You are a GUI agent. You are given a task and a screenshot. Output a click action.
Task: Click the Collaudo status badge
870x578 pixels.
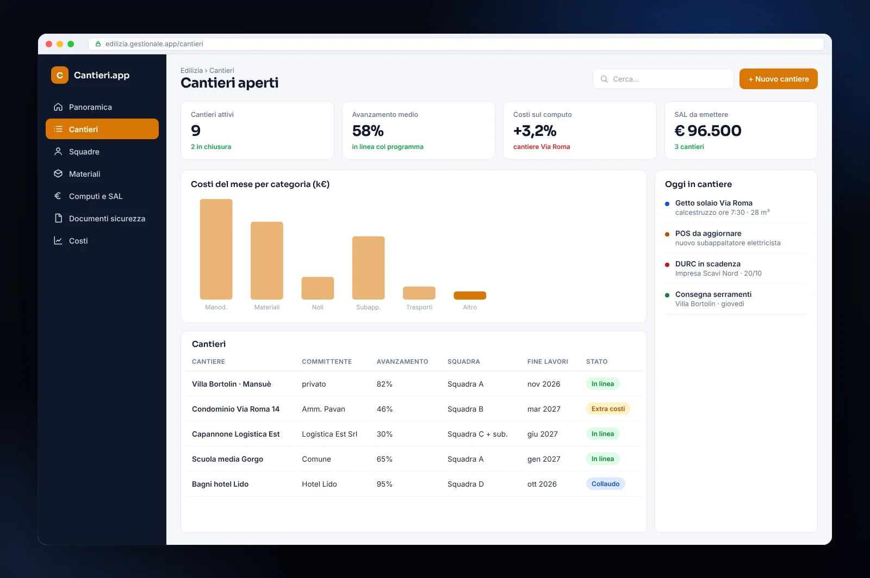click(605, 484)
